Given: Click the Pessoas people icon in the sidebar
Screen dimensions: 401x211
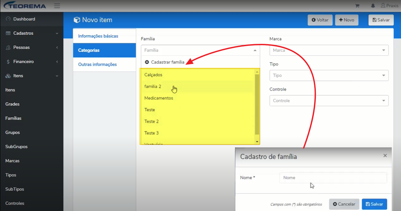Looking at the screenshot, I should pos(8,47).
